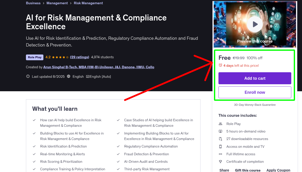
Task: Click Add to cart
Action: pyautogui.click(x=255, y=78)
